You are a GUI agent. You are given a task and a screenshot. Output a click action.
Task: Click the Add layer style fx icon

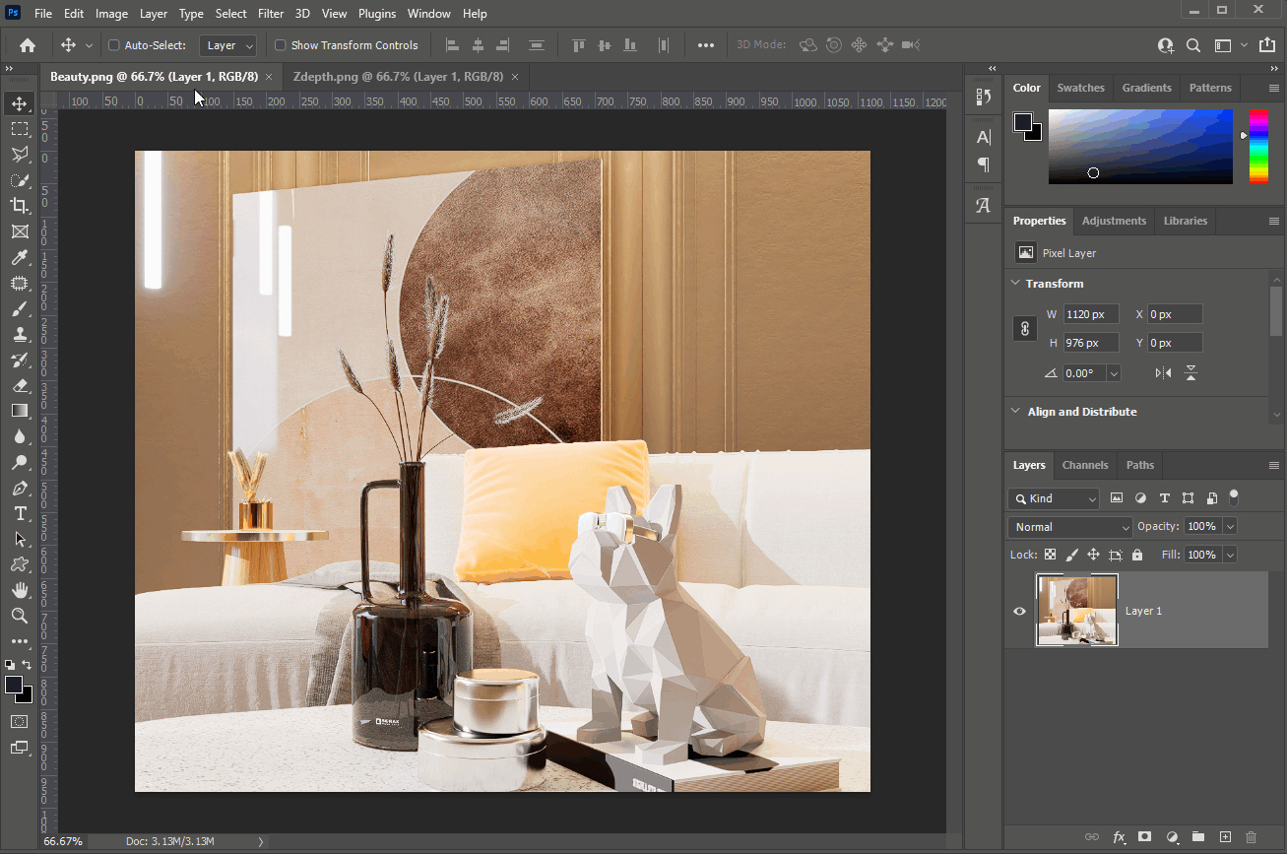click(1119, 837)
